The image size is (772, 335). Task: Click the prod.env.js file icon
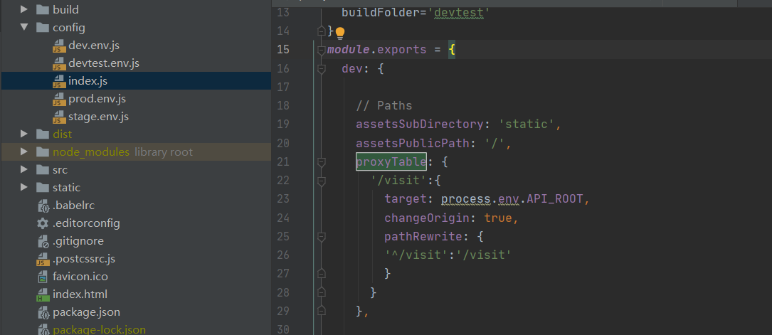(59, 99)
